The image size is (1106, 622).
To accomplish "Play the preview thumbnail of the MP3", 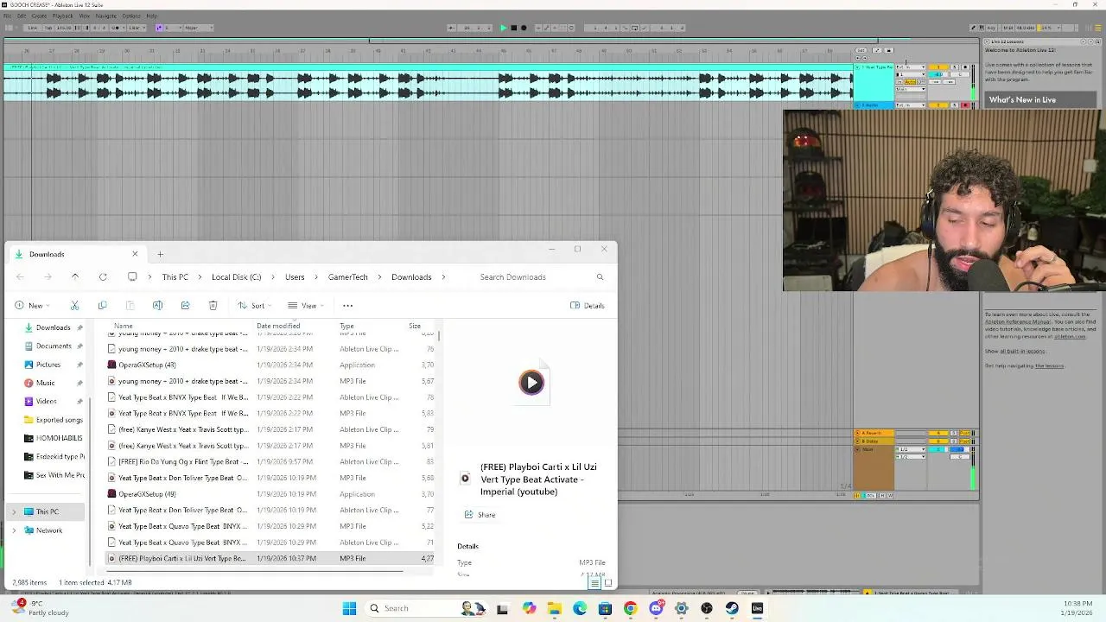I will (x=531, y=383).
